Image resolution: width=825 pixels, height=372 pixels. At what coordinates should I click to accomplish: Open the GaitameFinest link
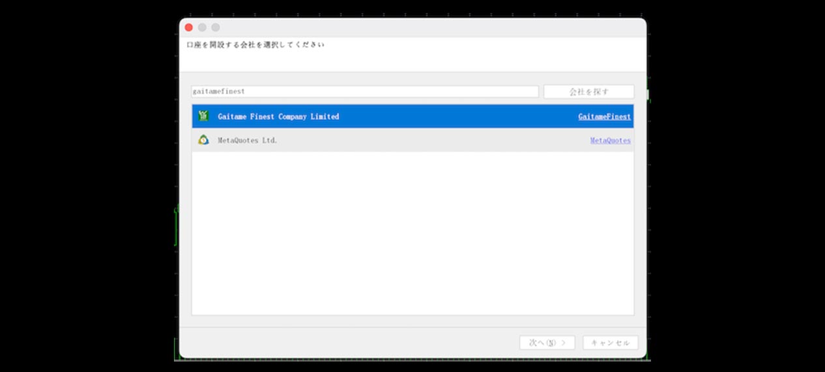tap(604, 117)
